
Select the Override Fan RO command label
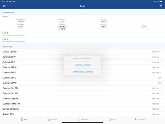pos(10,88)
